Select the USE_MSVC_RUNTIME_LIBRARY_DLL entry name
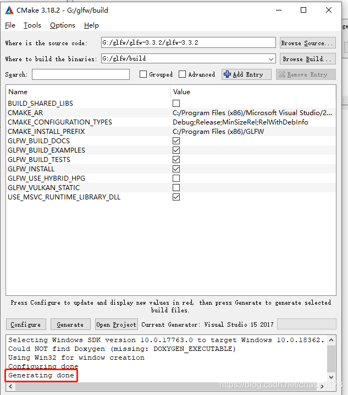 click(64, 197)
